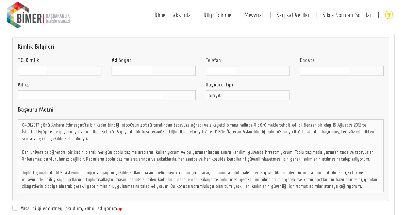This screenshot has height=215, width=413.
Task: Open the Mevzuat menu item
Action: 254,15
